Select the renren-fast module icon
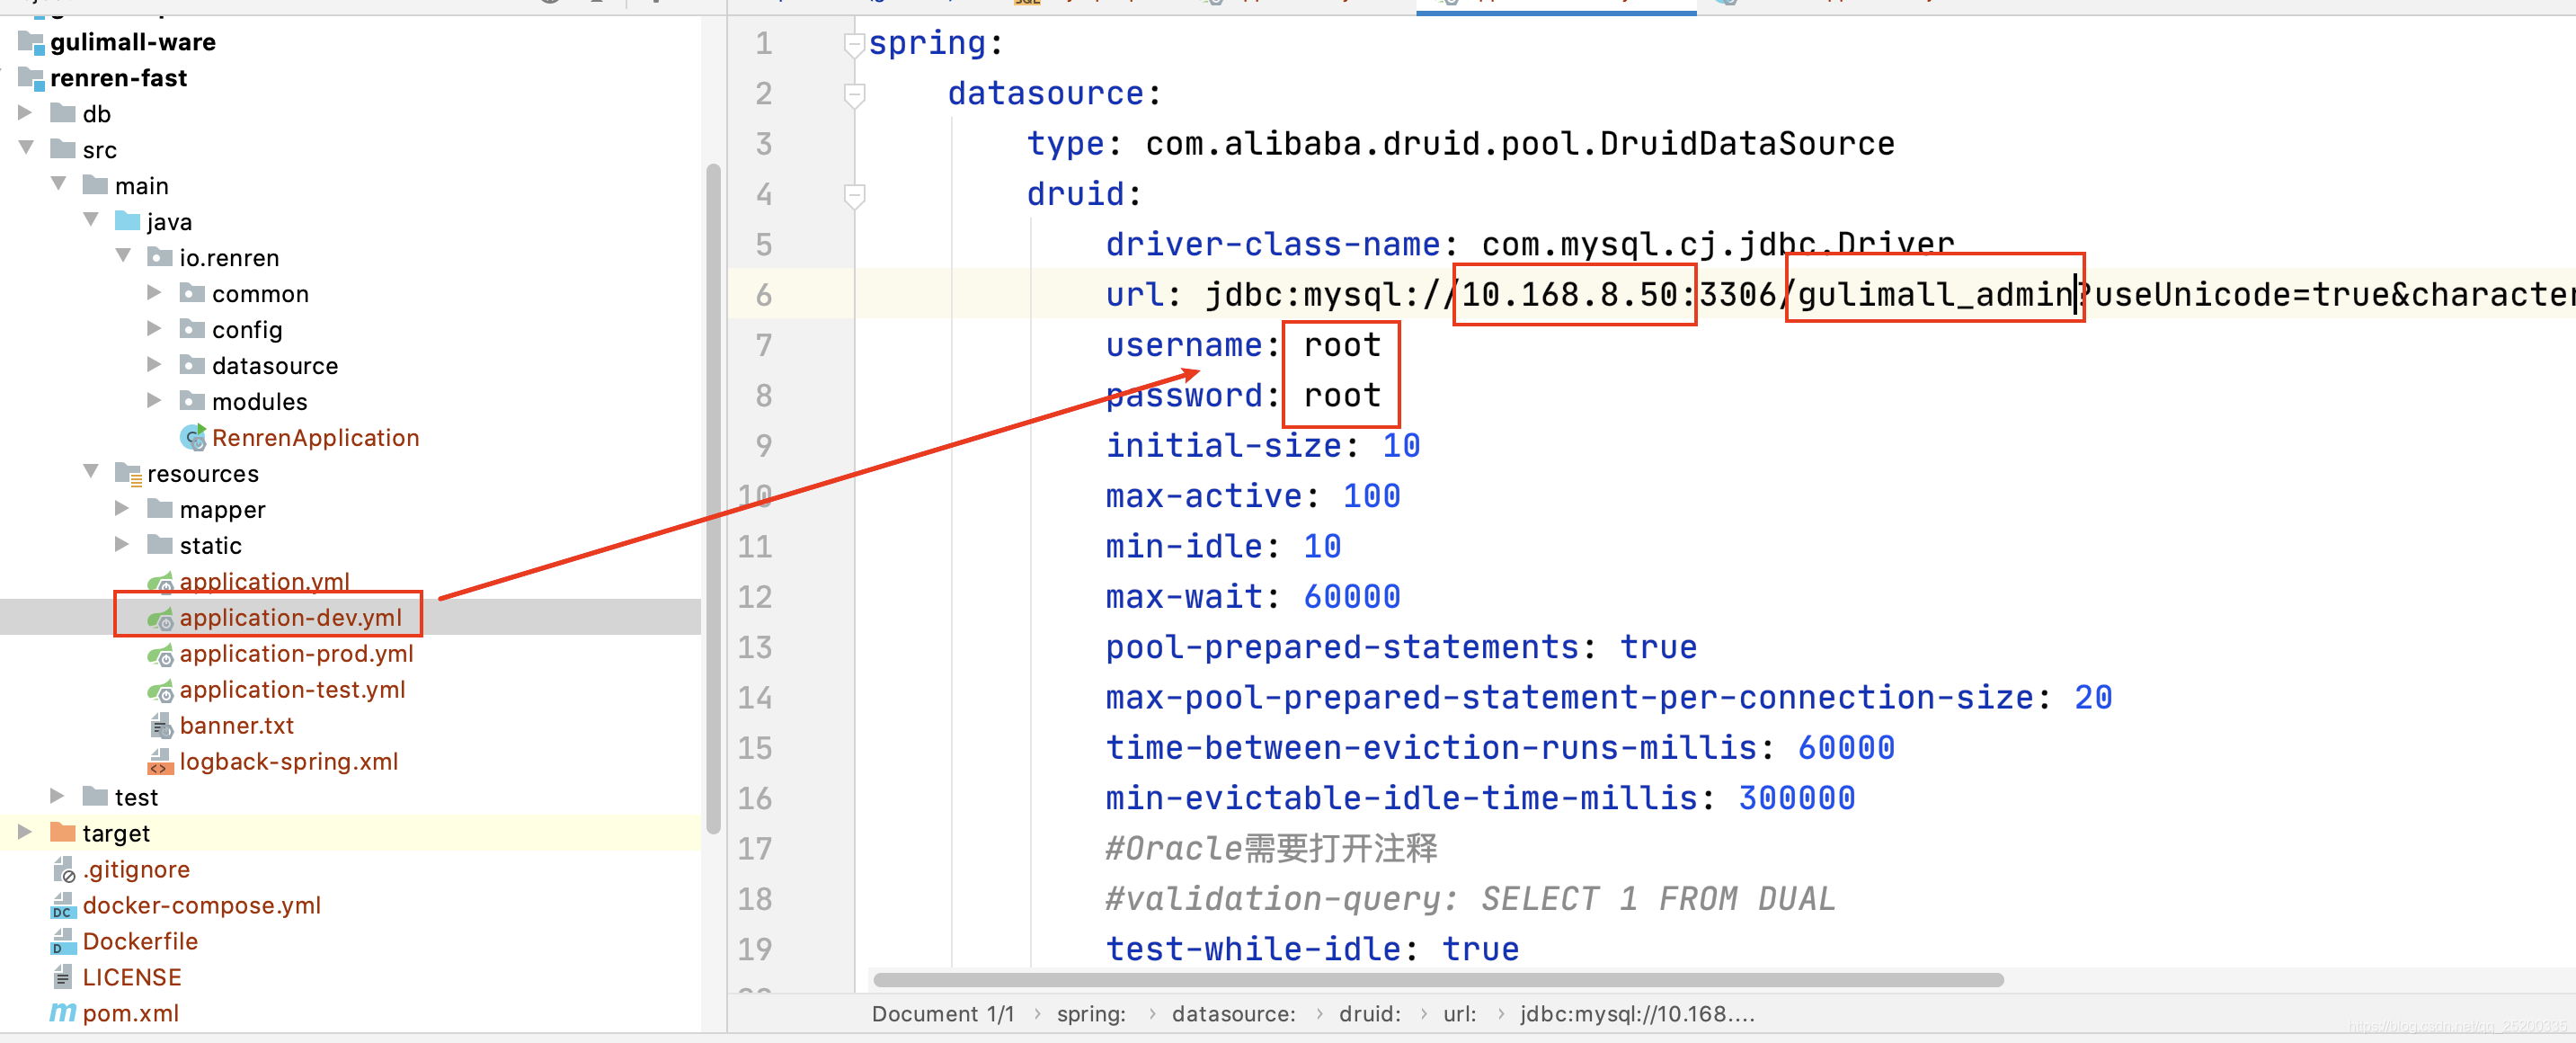The width and height of the screenshot is (2576, 1043). pyautogui.click(x=31, y=78)
